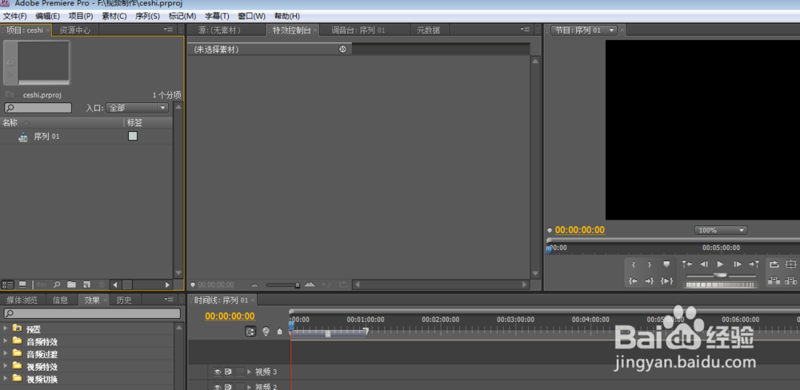
Task: Open the 帮助(H) menu
Action: (286, 16)
